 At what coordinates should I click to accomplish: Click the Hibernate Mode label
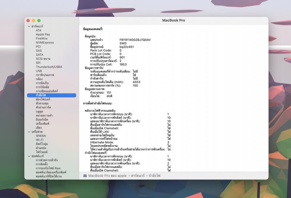coord(102,142)
